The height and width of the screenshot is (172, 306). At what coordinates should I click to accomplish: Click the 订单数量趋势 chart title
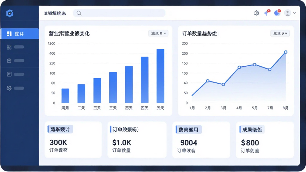pos(199,33)
